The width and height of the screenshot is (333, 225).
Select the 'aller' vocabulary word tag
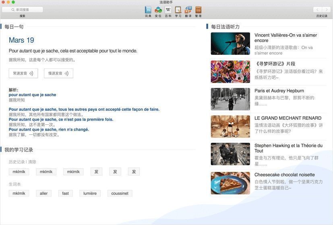(44, 193)
